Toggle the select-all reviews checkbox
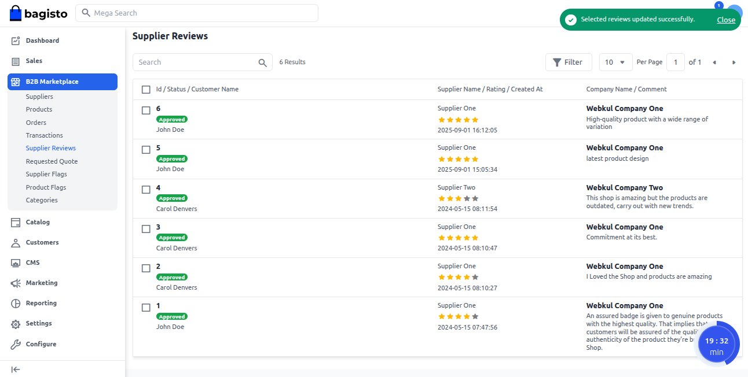The height and width of the screenshot is (377, 748). coord(146,90)
